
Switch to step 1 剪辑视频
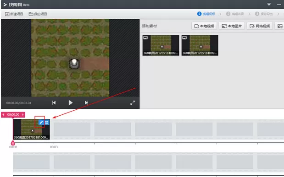(x=206, y=14)
